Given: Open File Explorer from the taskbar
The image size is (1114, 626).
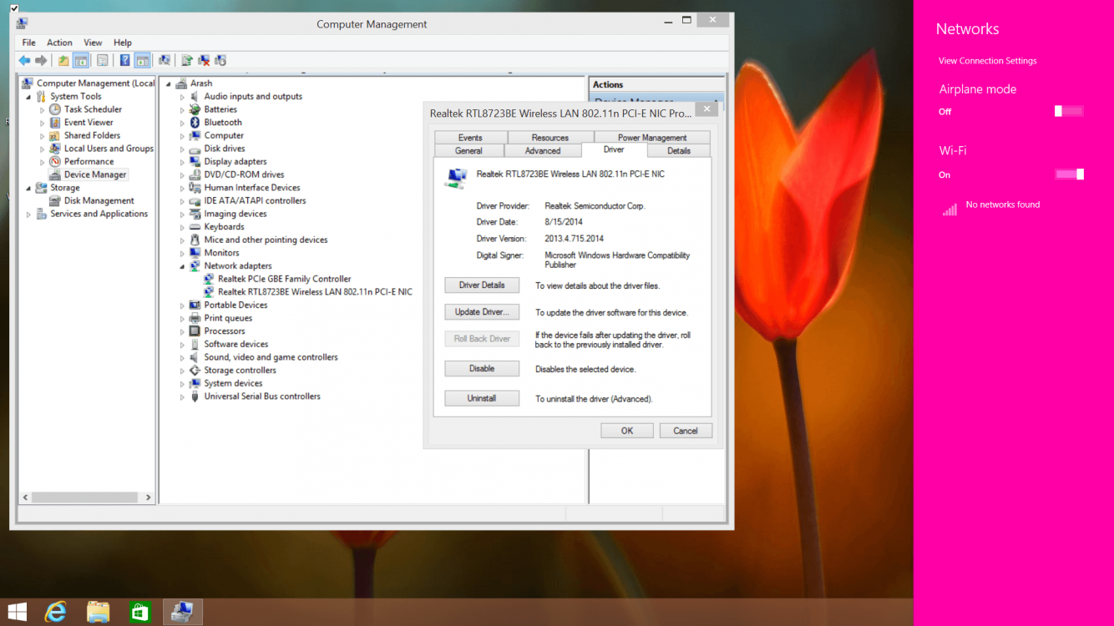Looking at the screenshot, I should [x=98, y=612].
